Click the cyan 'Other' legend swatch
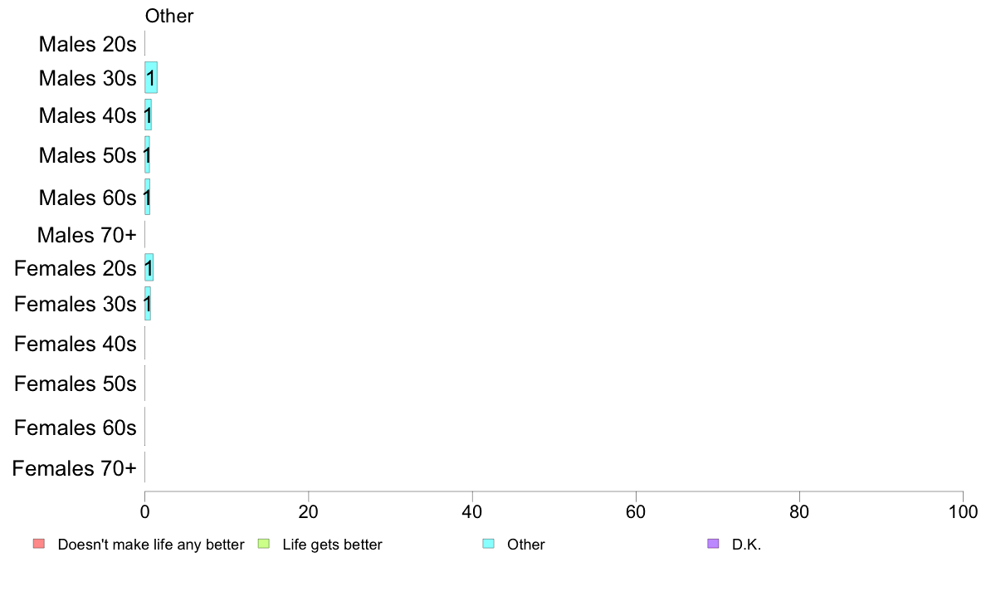 coord(489,544)
